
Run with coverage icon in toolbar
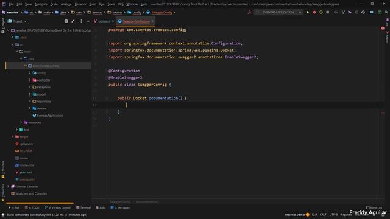[321, 12]
